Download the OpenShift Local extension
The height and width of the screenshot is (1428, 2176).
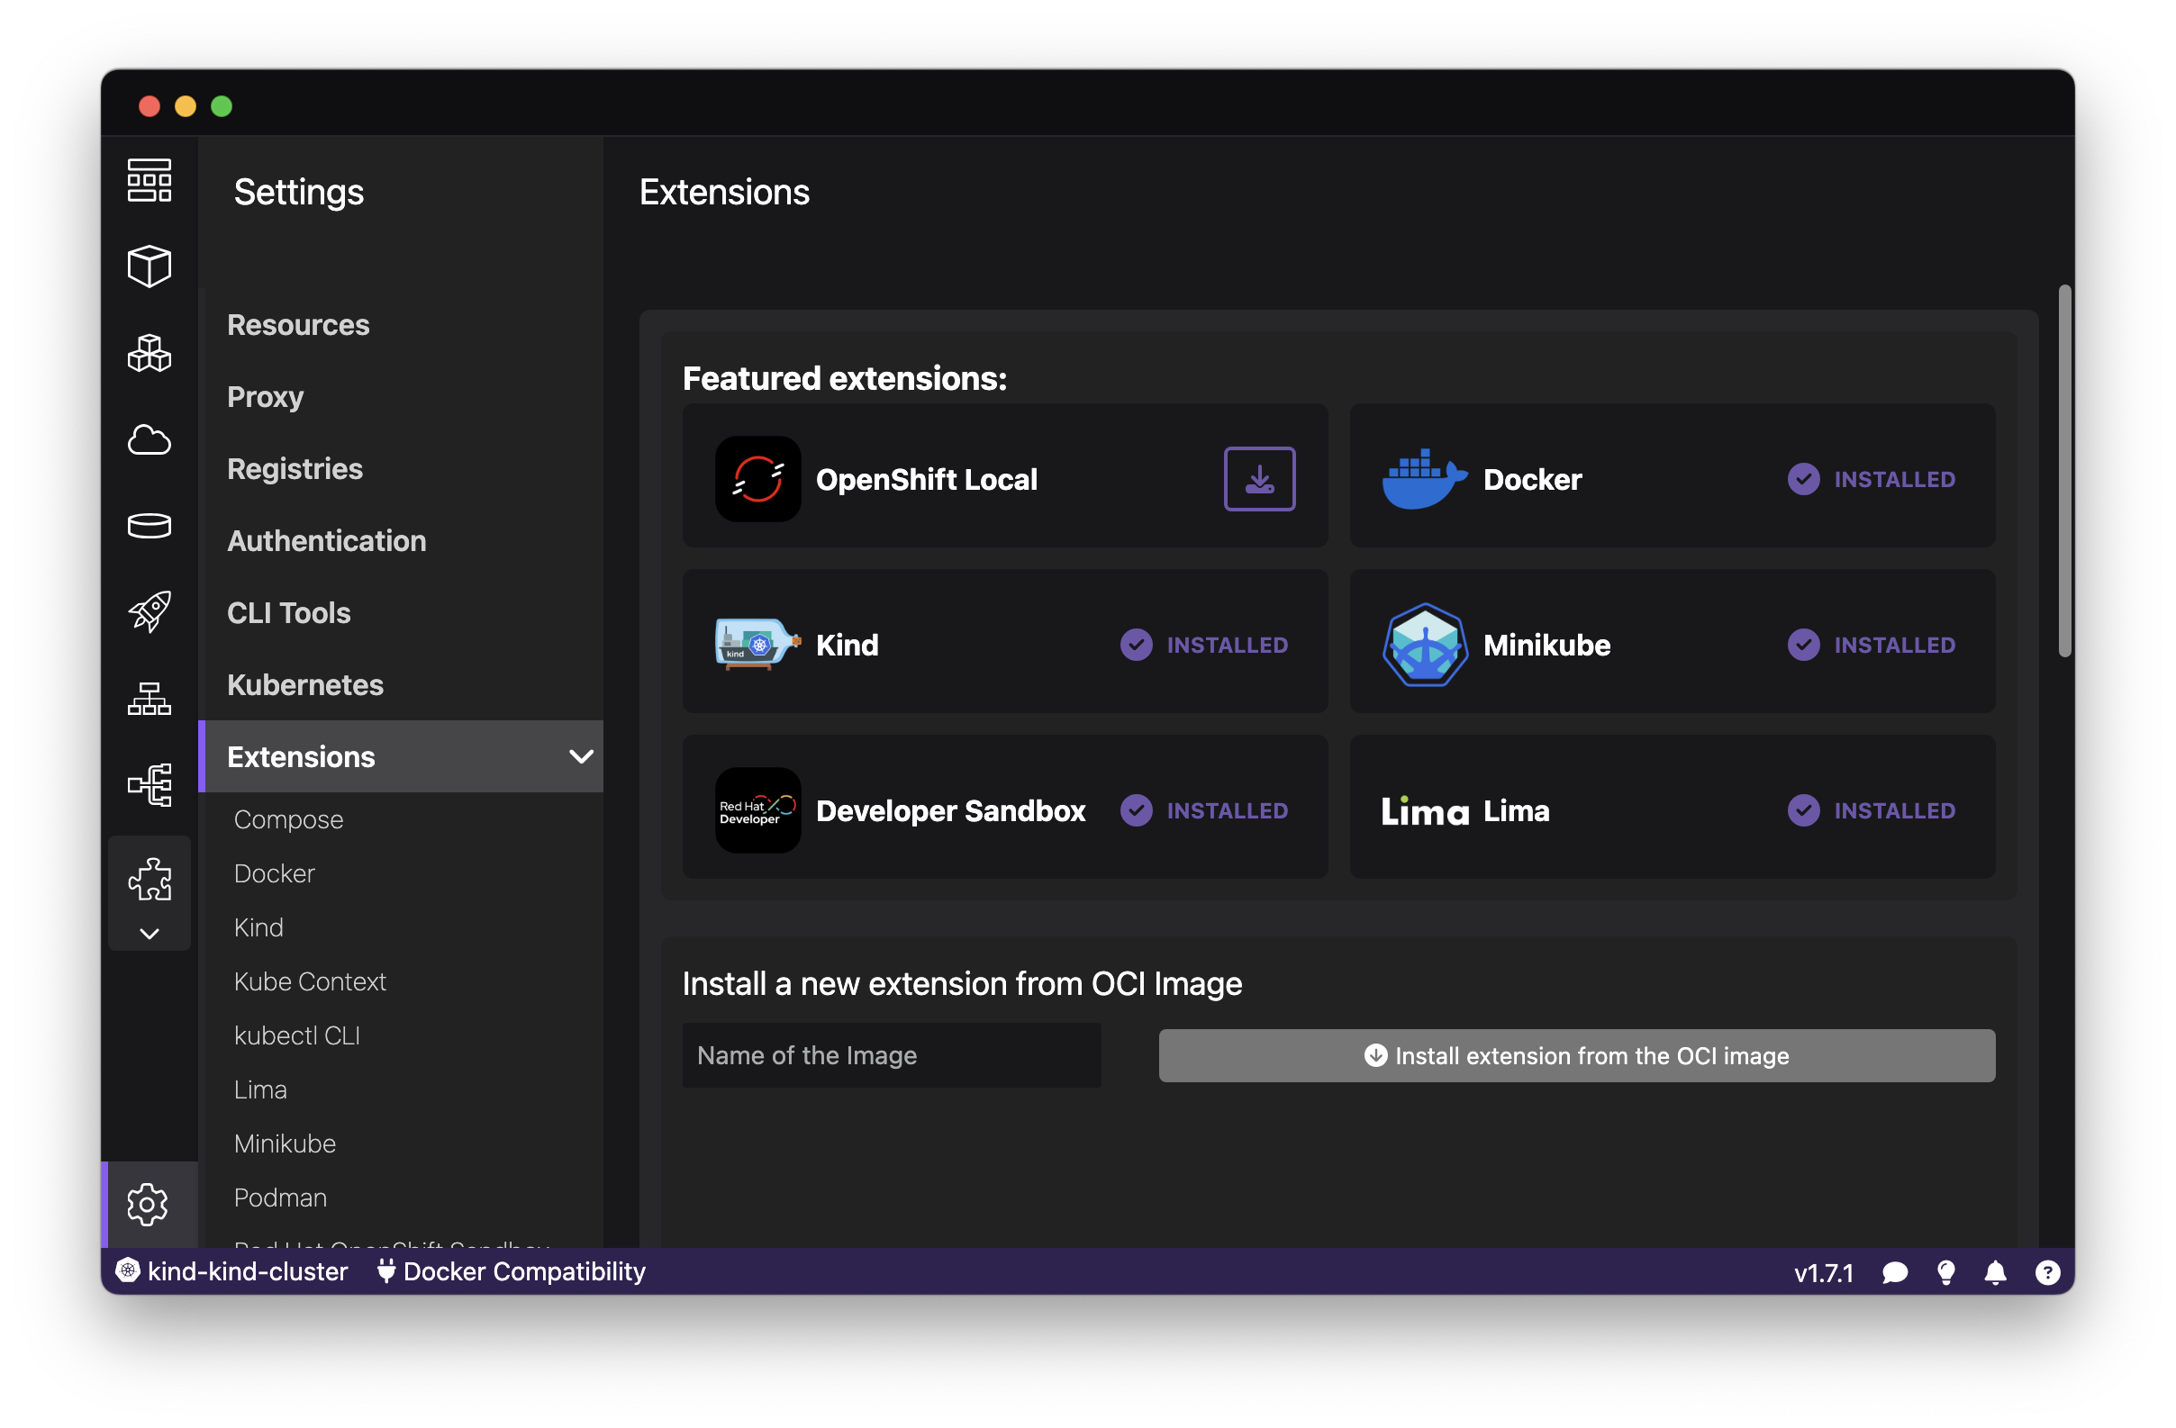pos(1259,478)
